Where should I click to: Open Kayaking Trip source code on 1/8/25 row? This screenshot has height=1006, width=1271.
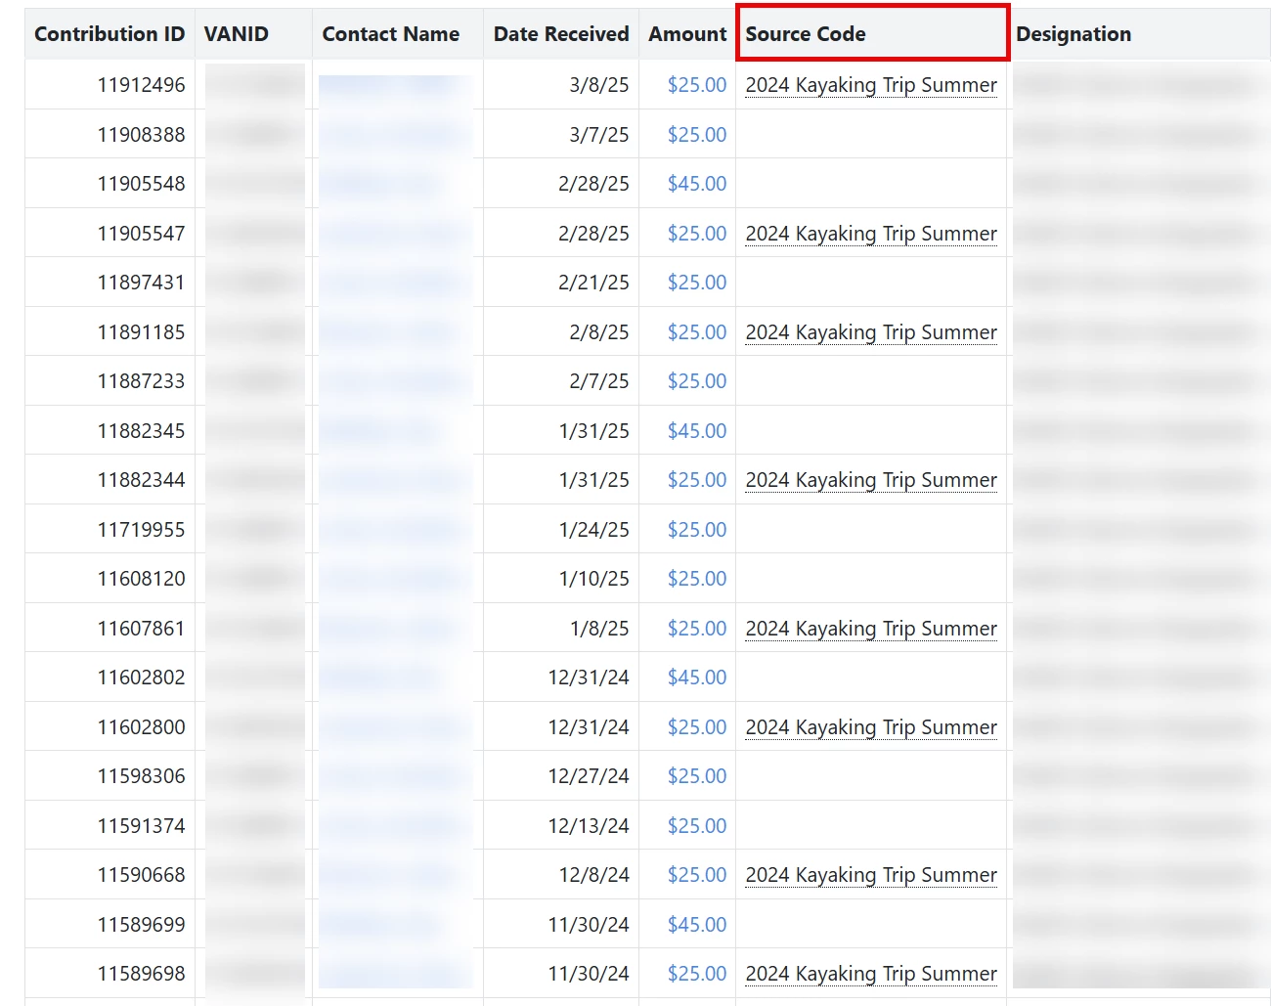[x=871, y=629]
